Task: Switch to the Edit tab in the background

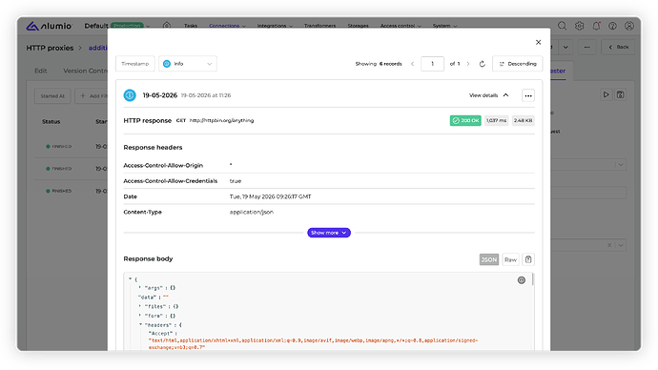Action: tap(41, 71)
